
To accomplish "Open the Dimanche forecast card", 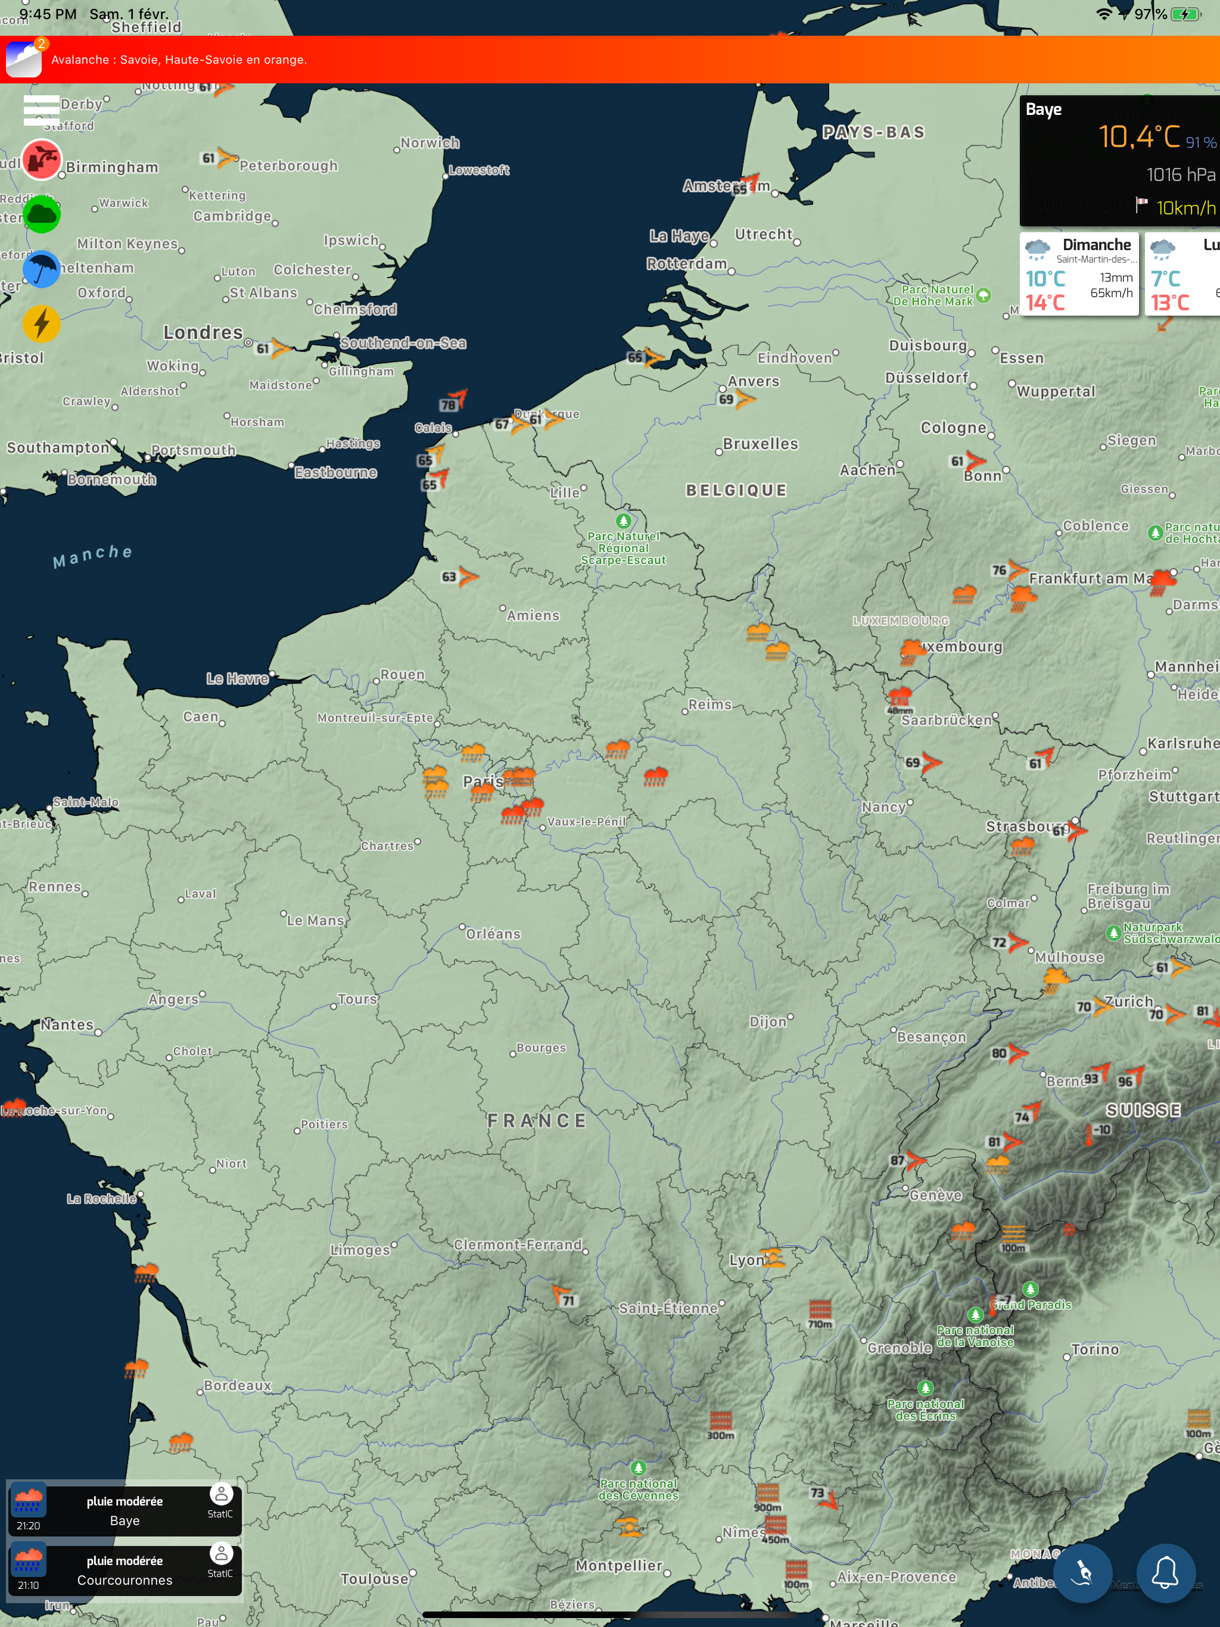I will pos(1079,273).
